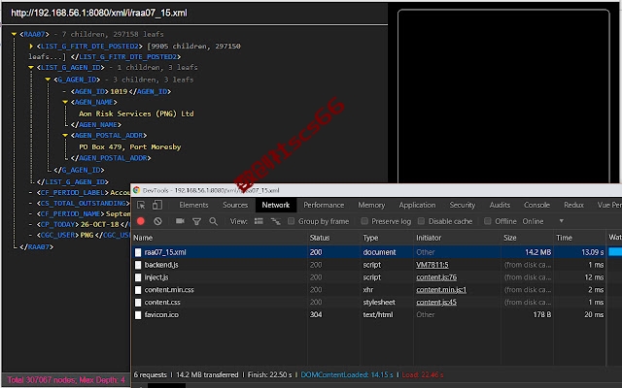Click the Aon Risk Services (PNG) Ltd text

click(x=136, y=113)
